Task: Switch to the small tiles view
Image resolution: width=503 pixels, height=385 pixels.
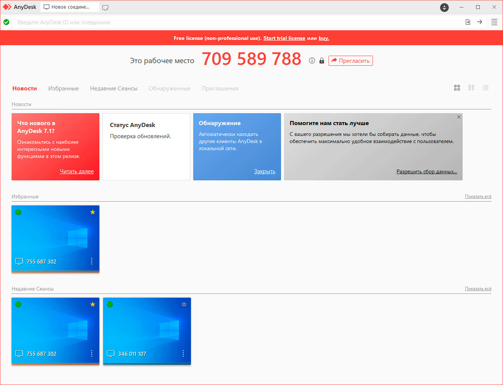Action: [471, 88]
